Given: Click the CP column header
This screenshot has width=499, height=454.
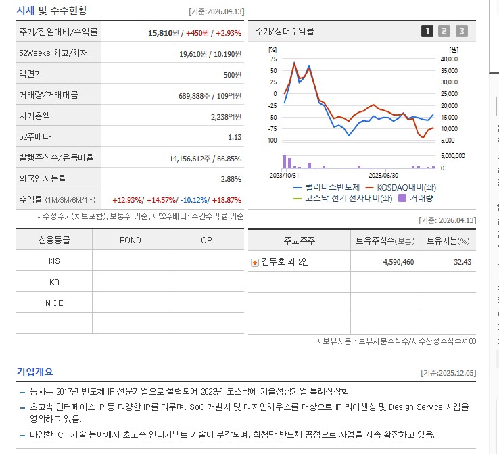Looking at the screenshot, I should pyautogui.click(x=206, y=241).
